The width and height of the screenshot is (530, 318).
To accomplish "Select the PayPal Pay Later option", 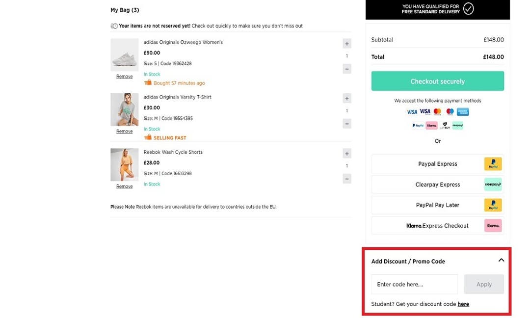I will [x=437, y=205].
